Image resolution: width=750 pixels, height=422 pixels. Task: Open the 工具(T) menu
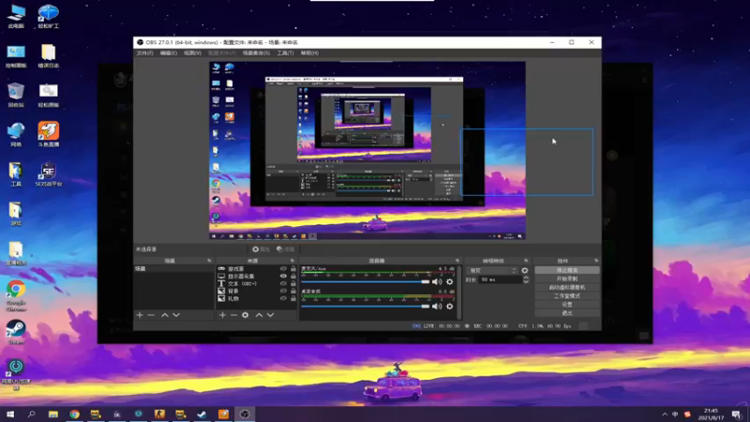(285, 53)
